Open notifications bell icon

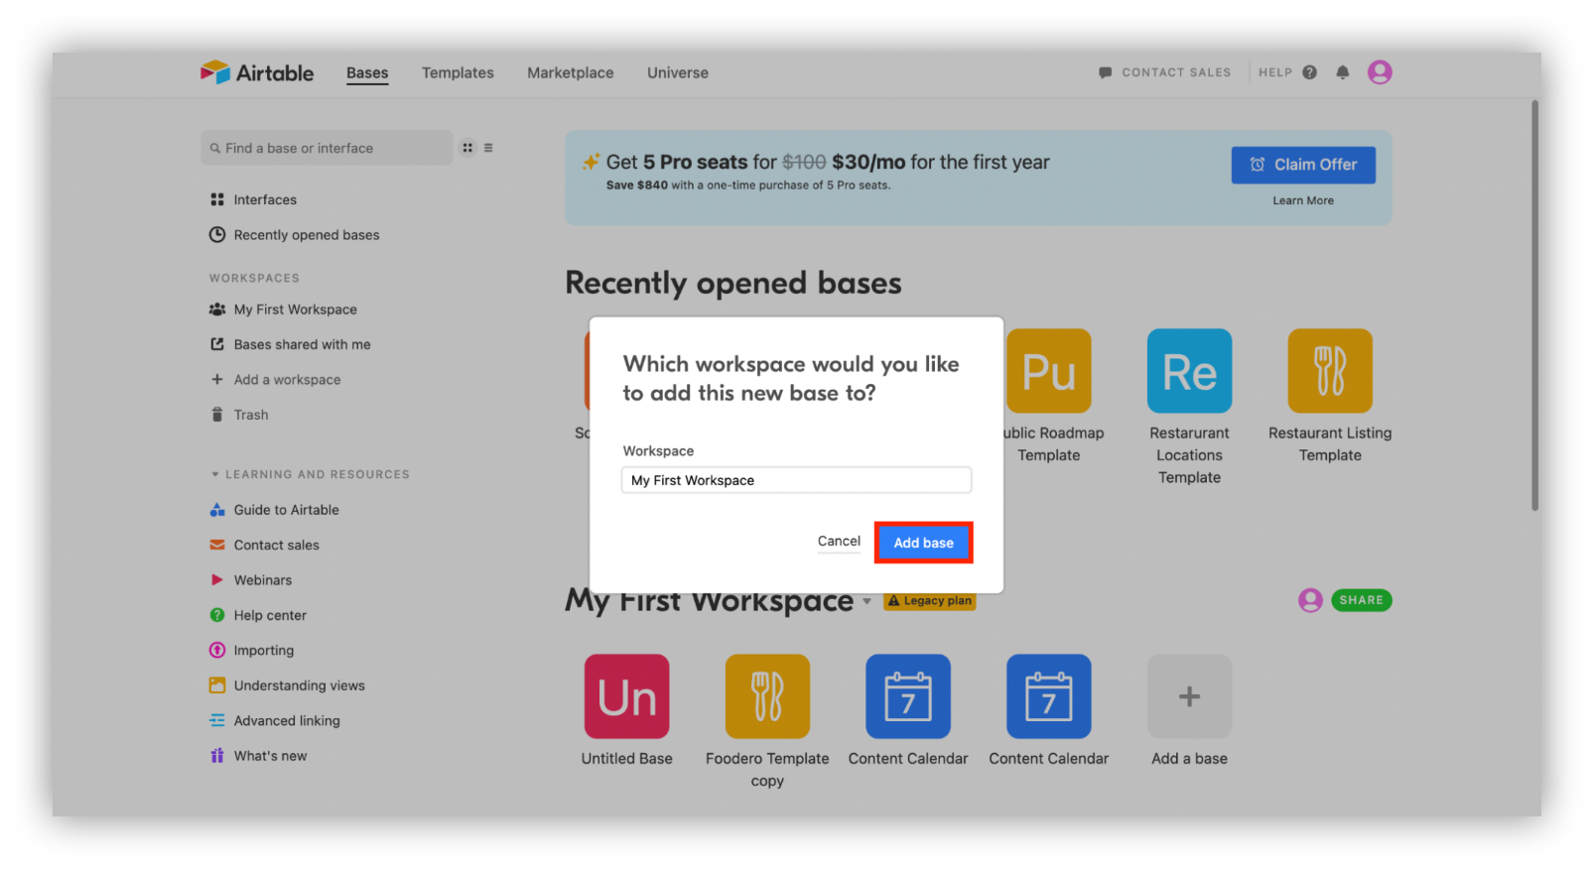click(x=1343, y=72)
